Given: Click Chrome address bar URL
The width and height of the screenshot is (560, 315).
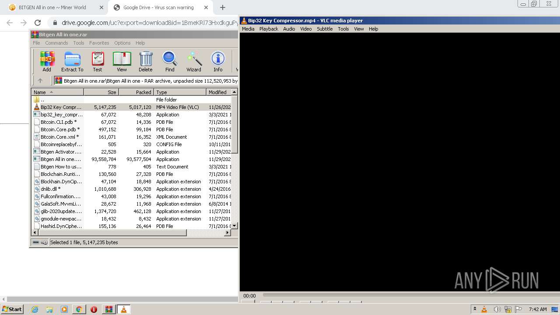Looking at the screenshot, I should (x=150, y=23).
